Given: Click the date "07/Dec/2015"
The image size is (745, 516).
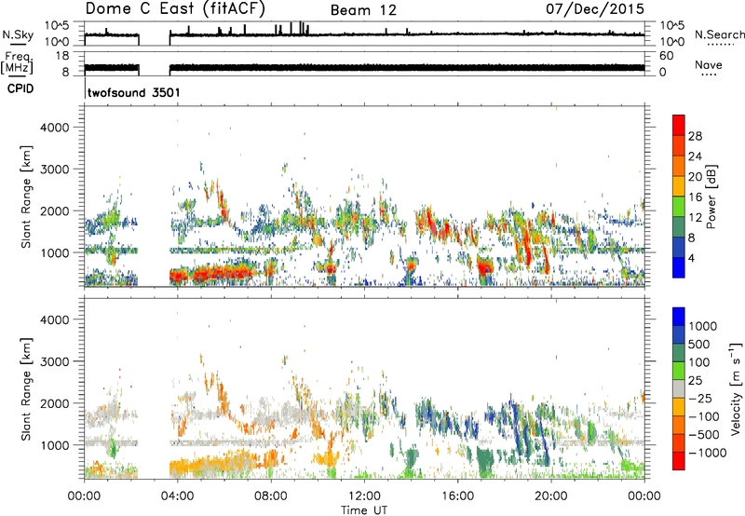Looking at the screenshot, I should click(x=595, y=8).
